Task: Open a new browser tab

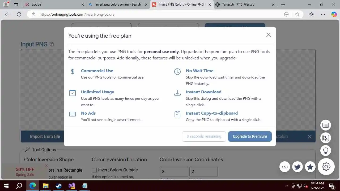Action: pos(283,5)
